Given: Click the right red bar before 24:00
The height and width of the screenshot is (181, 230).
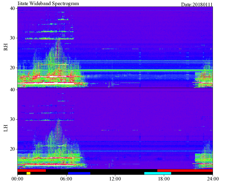Looking at the screenshot, I should pos(185,171).
